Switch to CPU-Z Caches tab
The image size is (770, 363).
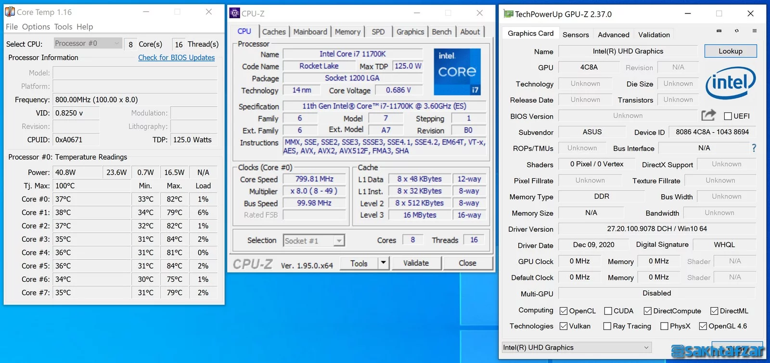274,32
